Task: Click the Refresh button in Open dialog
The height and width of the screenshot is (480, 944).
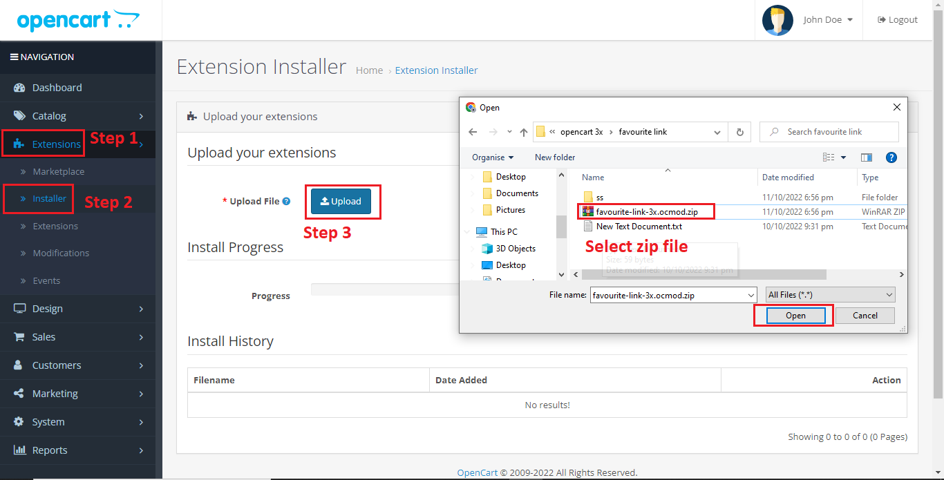Action: click(739, 132)
